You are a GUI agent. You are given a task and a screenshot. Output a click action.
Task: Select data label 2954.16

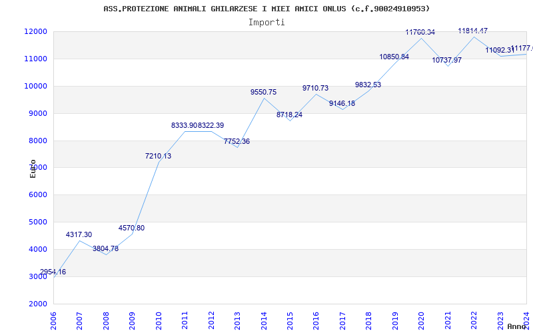[53, 272]
